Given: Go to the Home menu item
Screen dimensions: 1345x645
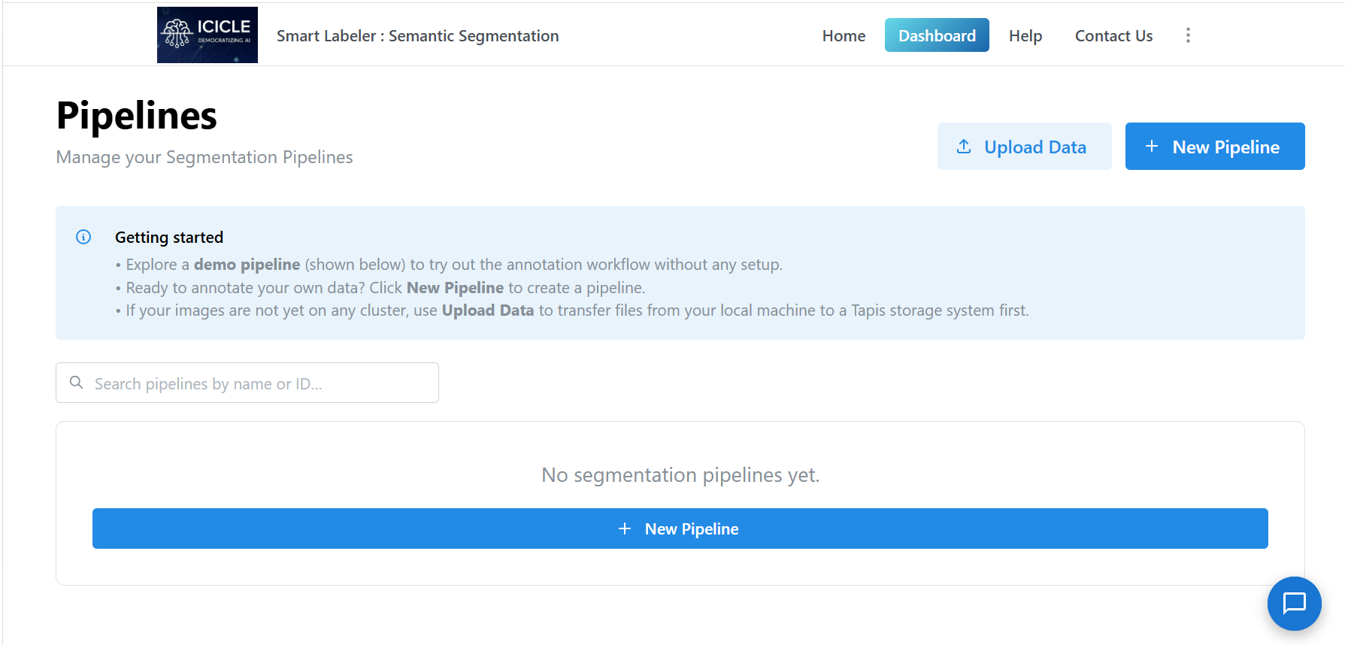Looking at the screenshot, I should (x=844, y=35).
